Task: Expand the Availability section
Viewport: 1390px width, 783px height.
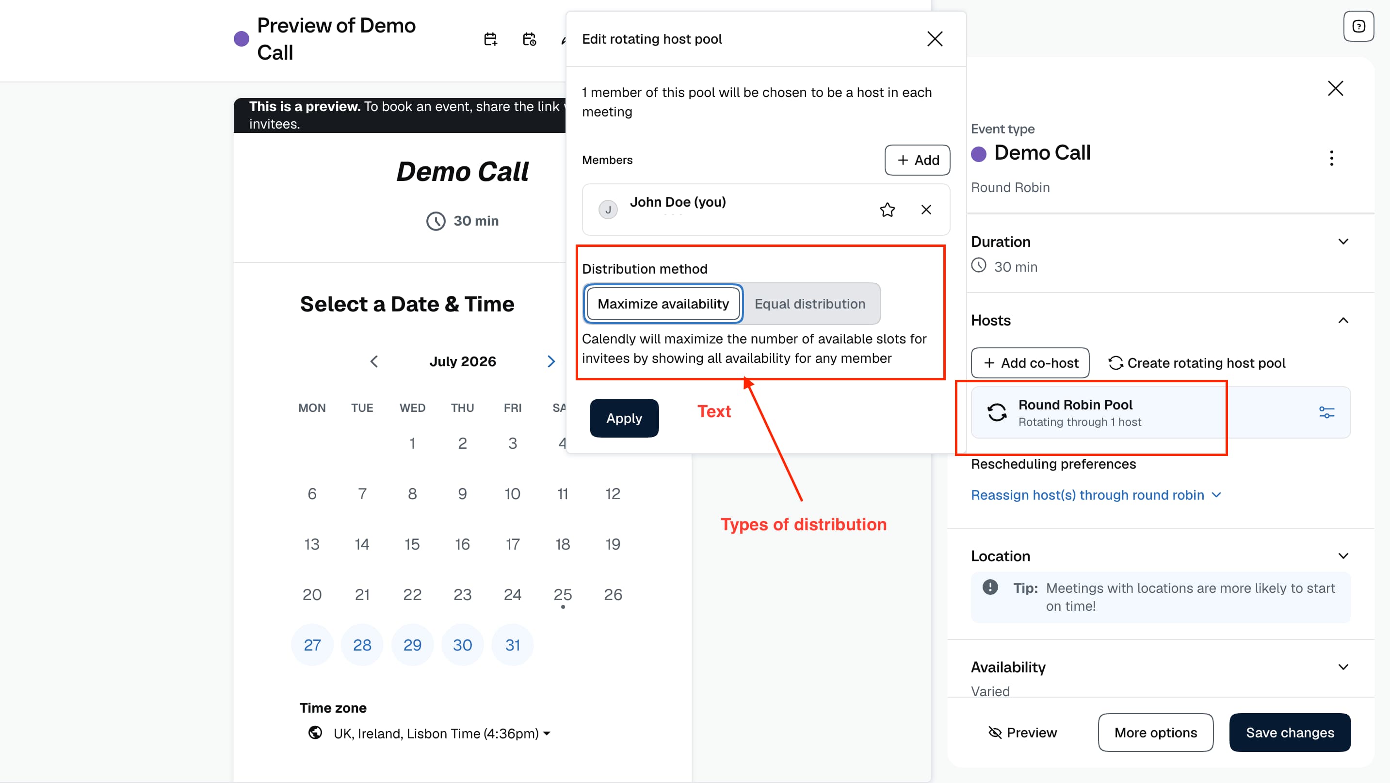Action: (1343, 667)
